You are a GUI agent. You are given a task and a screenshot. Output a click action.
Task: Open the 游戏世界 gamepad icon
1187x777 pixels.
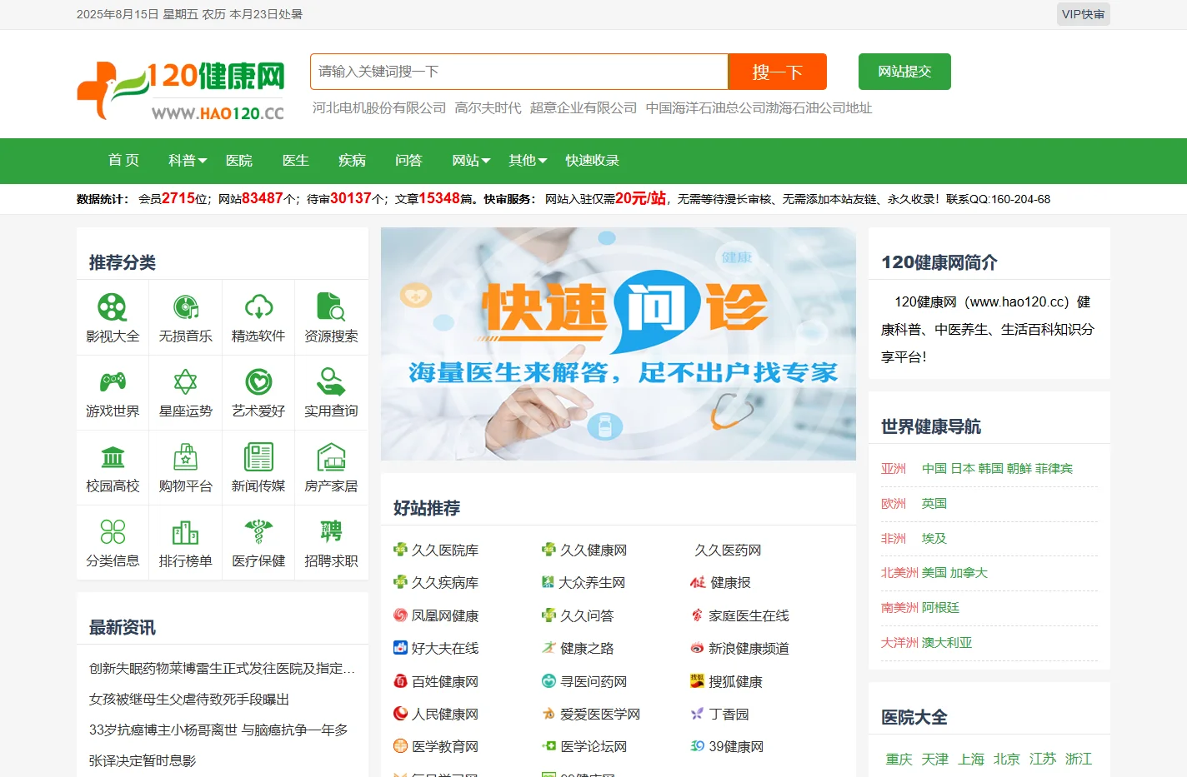[x=113, y=382]
